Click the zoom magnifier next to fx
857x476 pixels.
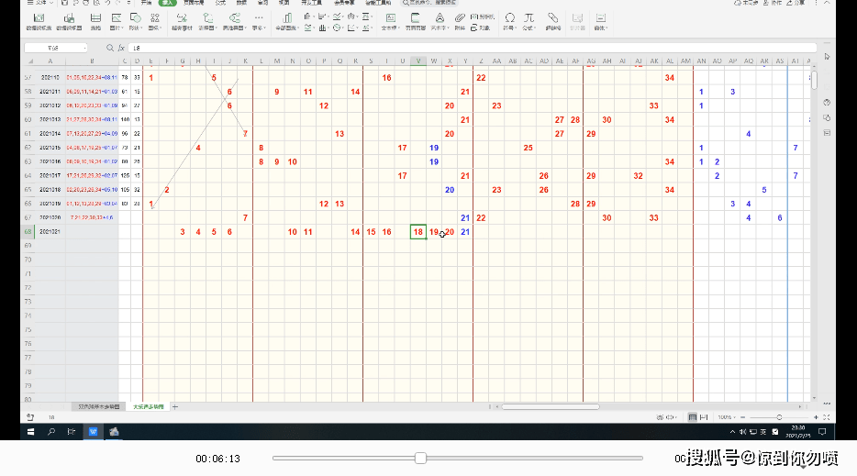110,48
